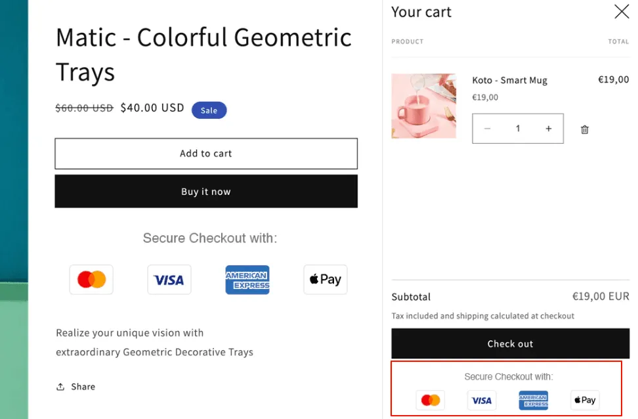Click the Mastercard icon in the cart drawer
The image size is (638, 419).
pos(431,400)
